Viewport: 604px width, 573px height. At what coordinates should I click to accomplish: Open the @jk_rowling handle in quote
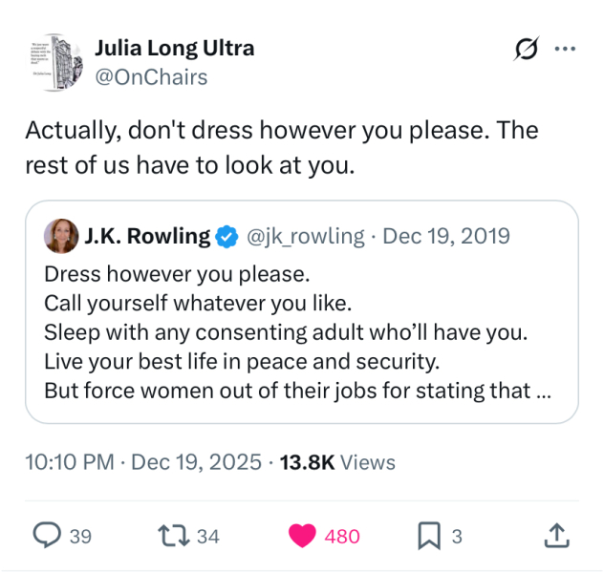point(306,236)
